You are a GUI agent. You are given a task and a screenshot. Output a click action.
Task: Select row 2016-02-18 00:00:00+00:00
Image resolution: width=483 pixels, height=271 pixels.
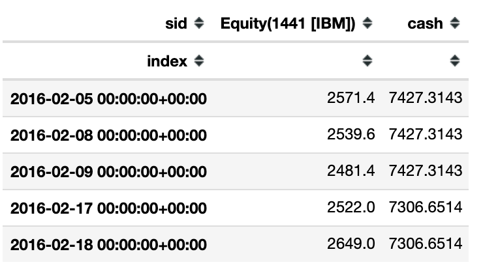(x=108, y=246)
